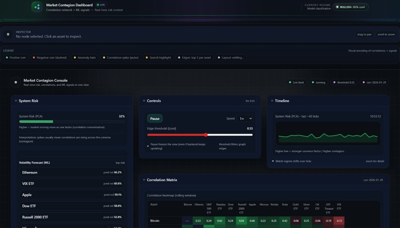Select the Anomaly halo legend chip
This screenshot has width=400, height=228.
pyautogui.click(x=85, y=58)
